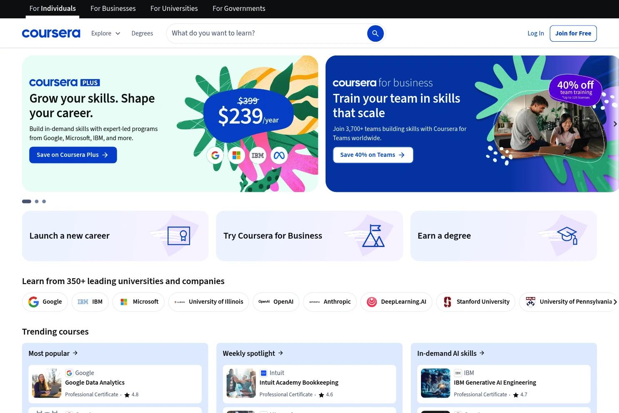This screenshot has height=413, width=619.
Task: Open the IBM Generative AI Engineering thumbnail
Action: (x=436, y=383)
